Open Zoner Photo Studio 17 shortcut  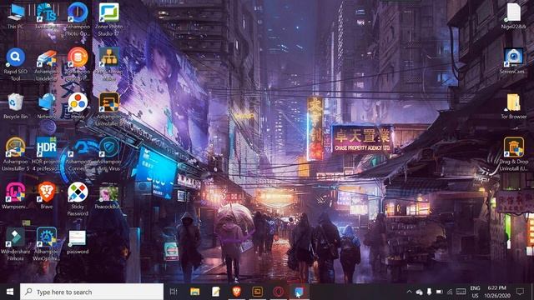[108, 18]
